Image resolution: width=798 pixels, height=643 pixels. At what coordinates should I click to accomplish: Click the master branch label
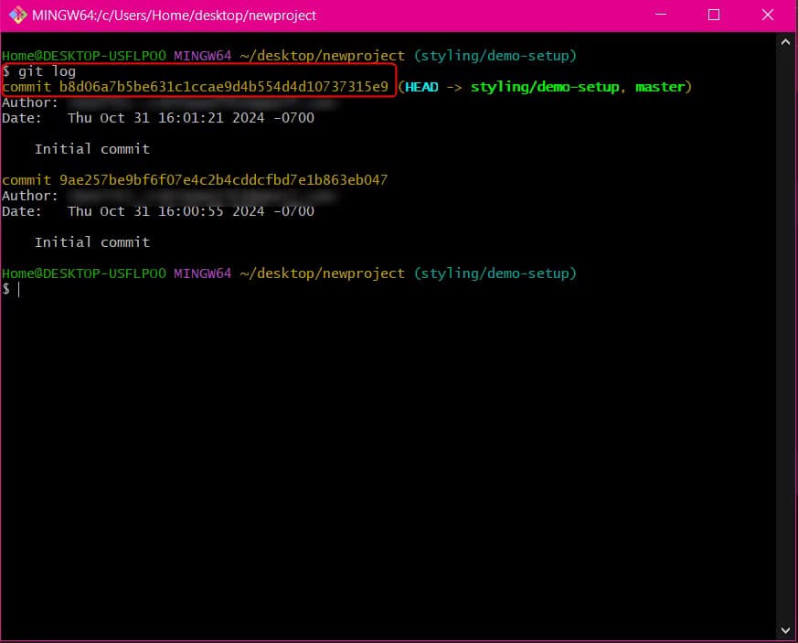click(660, 87)
